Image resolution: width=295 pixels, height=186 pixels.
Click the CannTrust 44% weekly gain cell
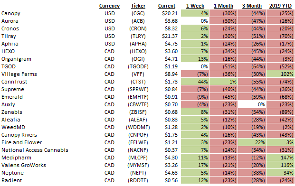point(195,82)
